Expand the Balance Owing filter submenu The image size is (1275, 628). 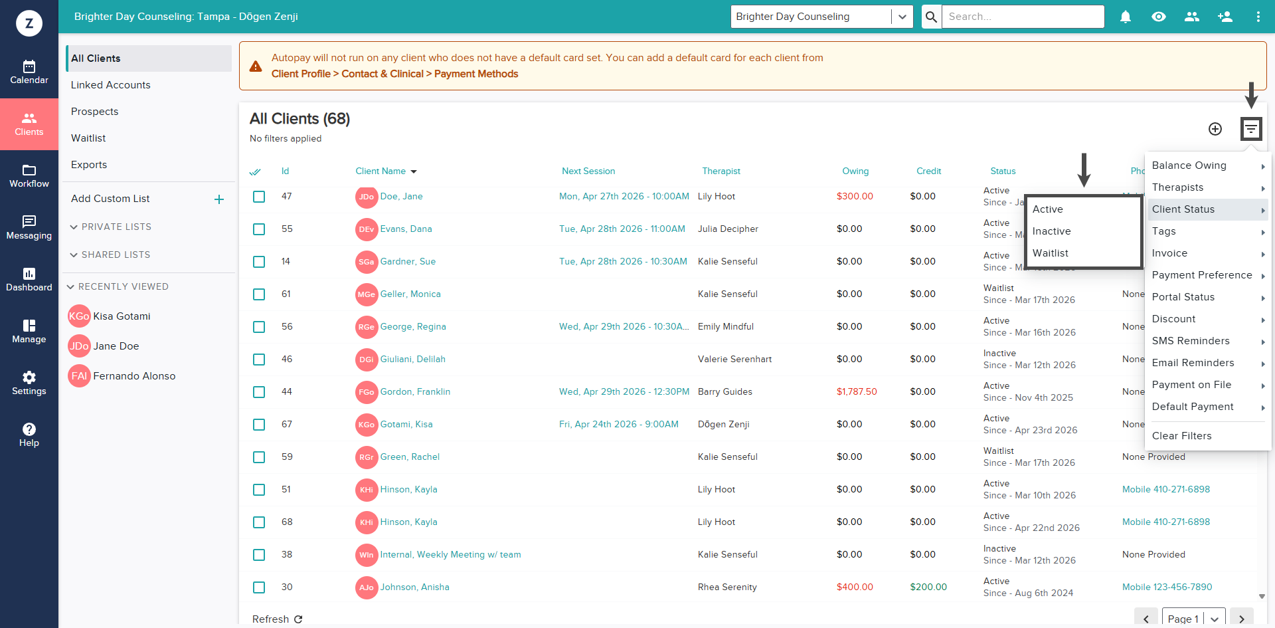[x=1208, y=165]
